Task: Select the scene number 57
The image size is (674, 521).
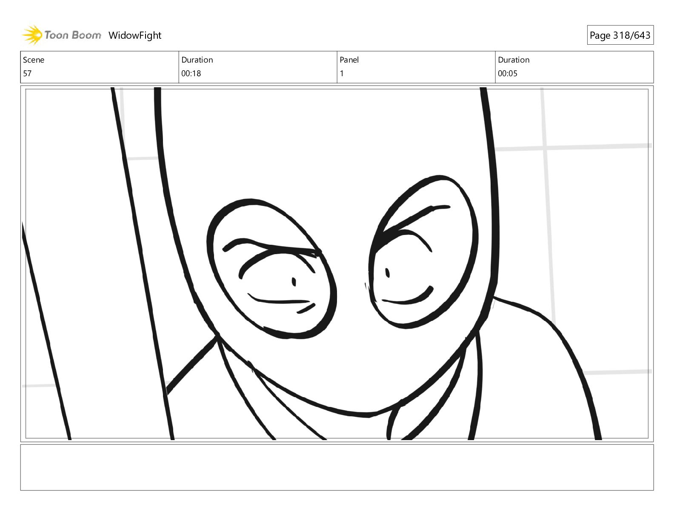Action: pyautogui.click(x=27, y=74)
